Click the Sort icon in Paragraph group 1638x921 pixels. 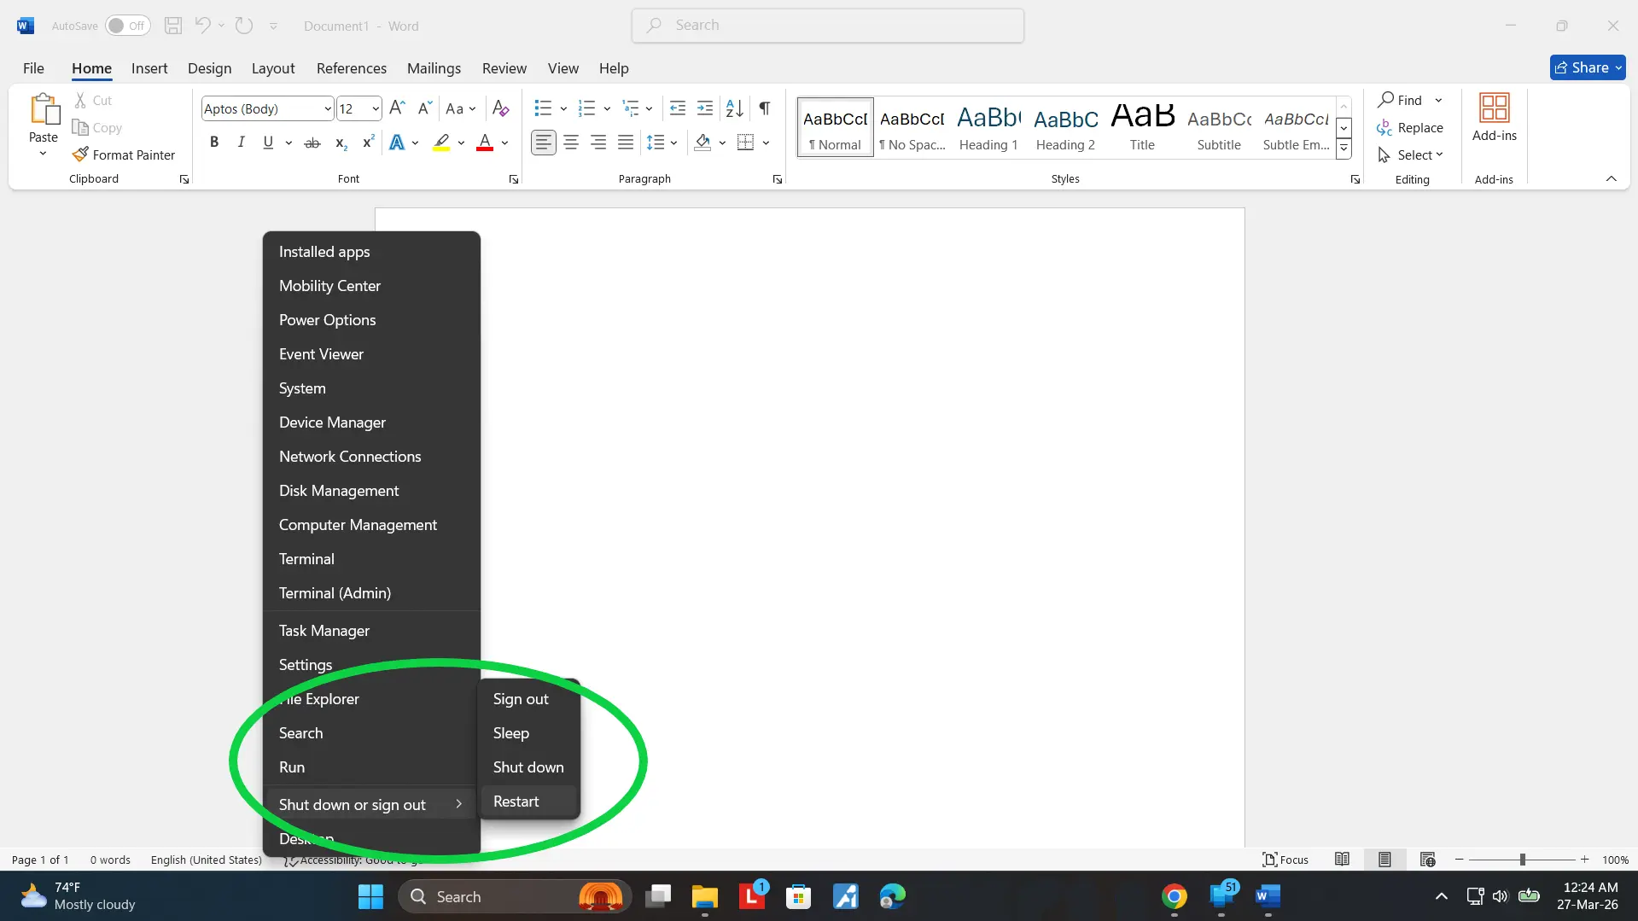pyautogui.click(x=734, y=108)
